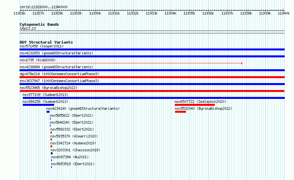Click ruler position 11932k
Image resolution: width=294 pixels, height=180 pixels.
(x=133, y=13)
